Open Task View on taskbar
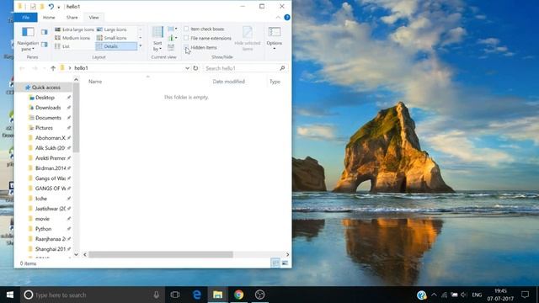Viewport: 539px width, 303px height. coord(175,295)
